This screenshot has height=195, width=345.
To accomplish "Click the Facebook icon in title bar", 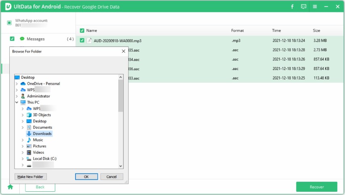I will point(292,7).
